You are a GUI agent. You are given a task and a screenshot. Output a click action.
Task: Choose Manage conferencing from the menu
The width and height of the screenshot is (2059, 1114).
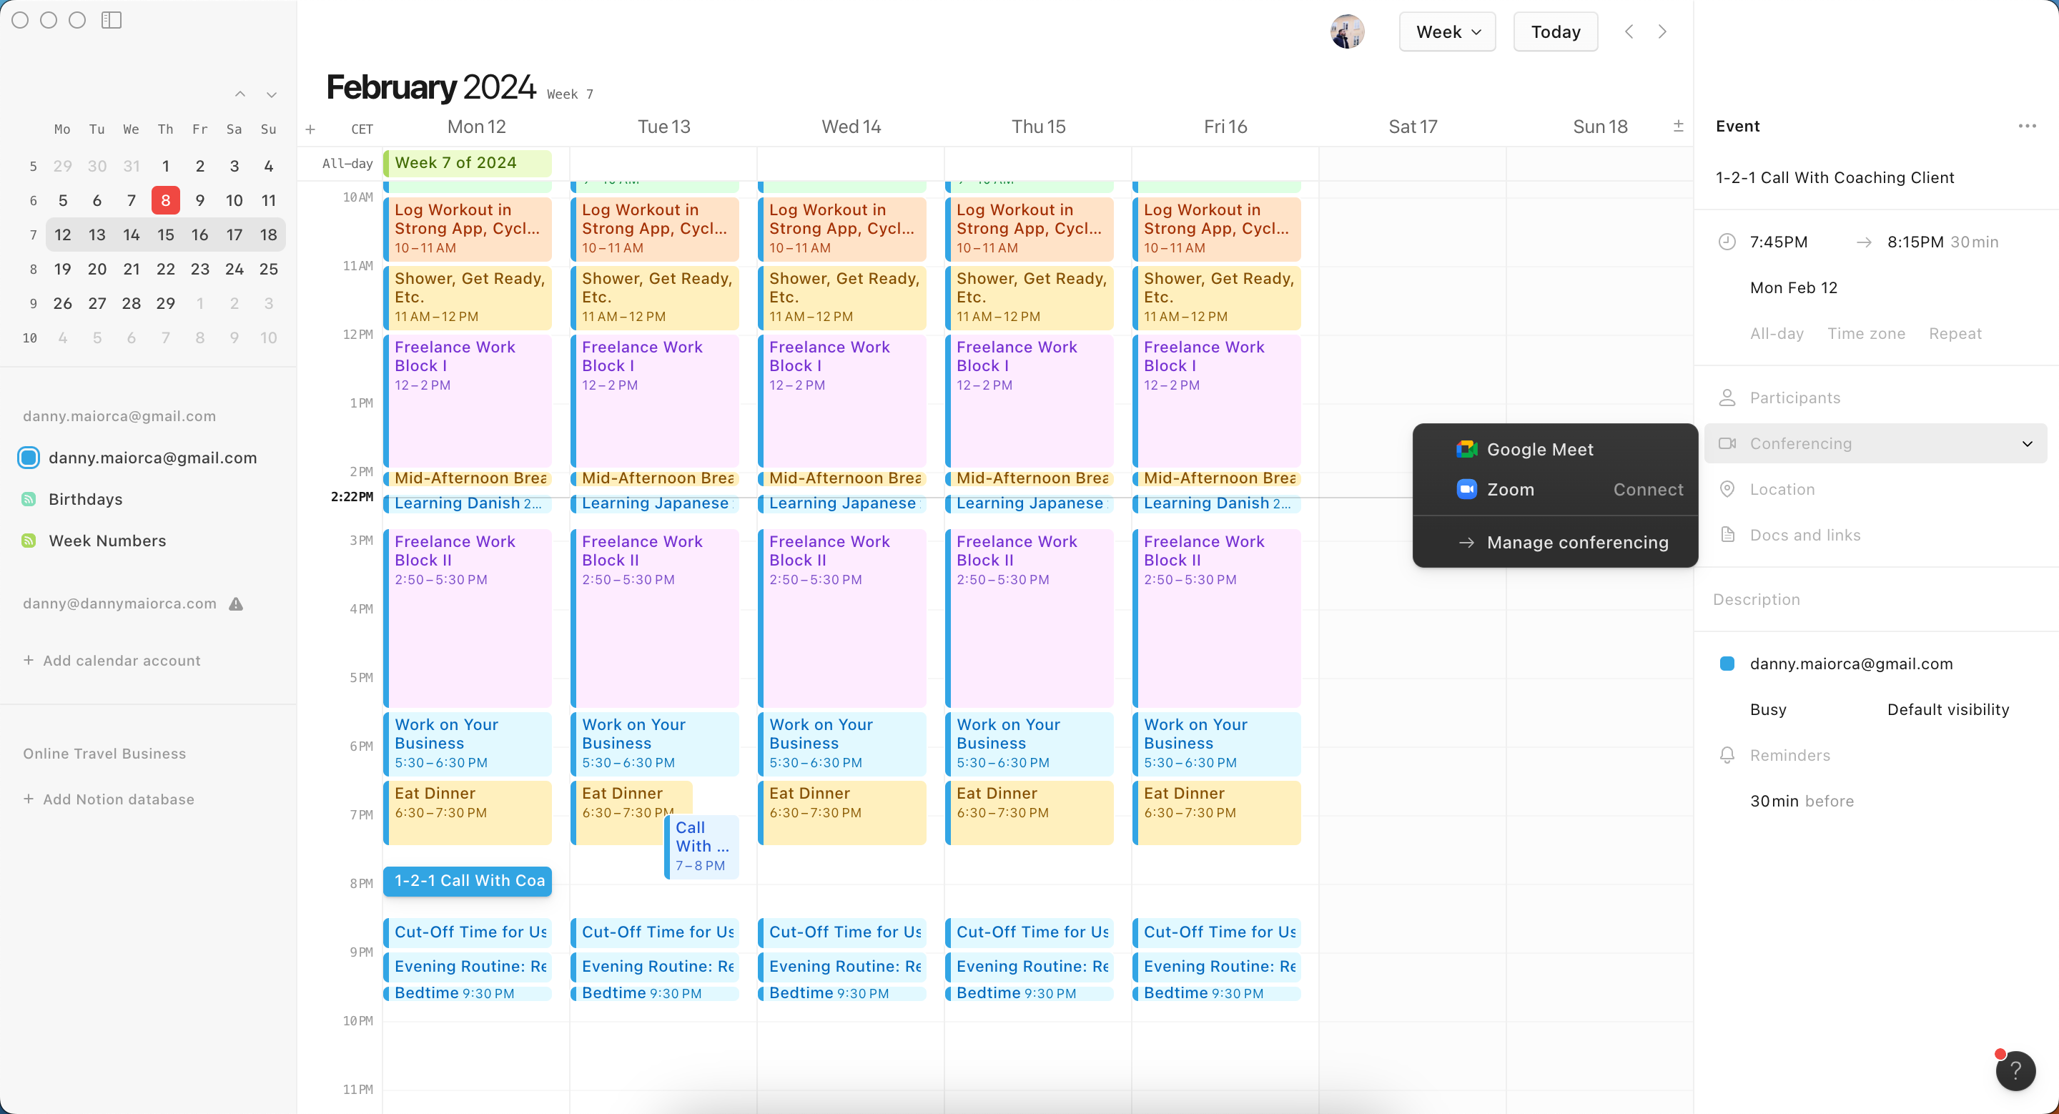tap(1577, 542)
